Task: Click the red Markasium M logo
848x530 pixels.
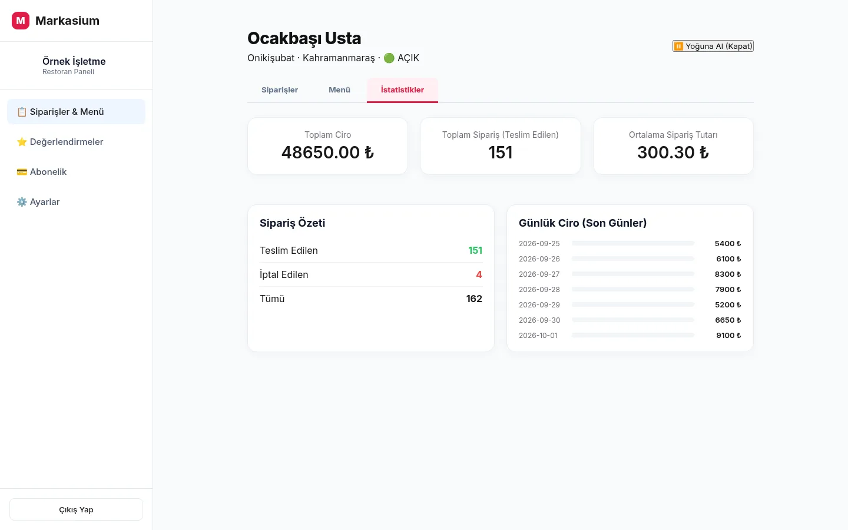Action: [21, 21]
